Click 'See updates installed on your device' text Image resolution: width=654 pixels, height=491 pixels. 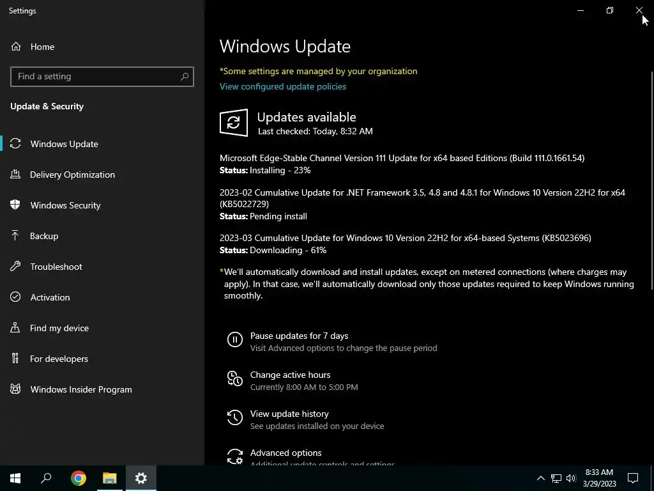[317, 426]
